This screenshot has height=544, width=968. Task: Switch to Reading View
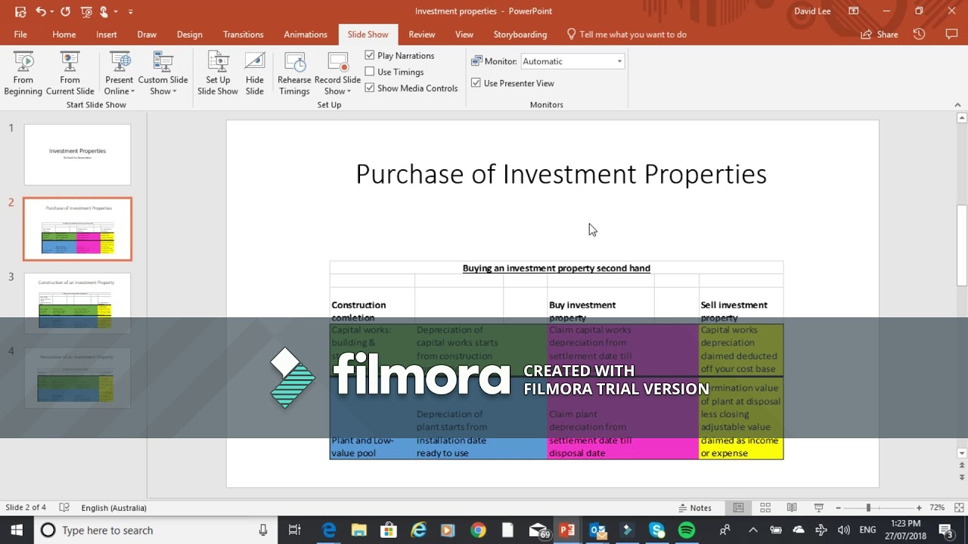click(792, 508)
